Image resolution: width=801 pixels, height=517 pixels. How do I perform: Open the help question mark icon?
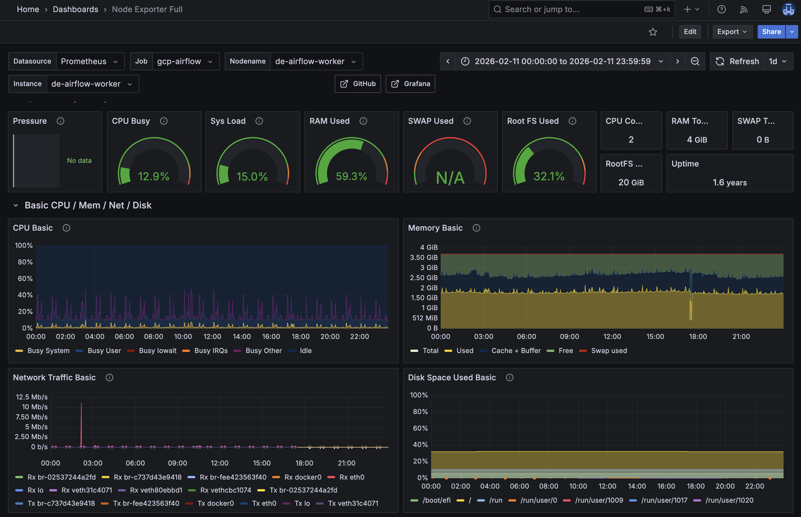(x=721, y=9)
